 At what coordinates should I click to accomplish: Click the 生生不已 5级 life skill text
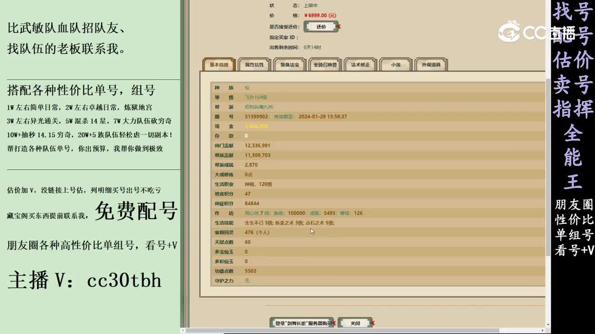click(258, 223)
